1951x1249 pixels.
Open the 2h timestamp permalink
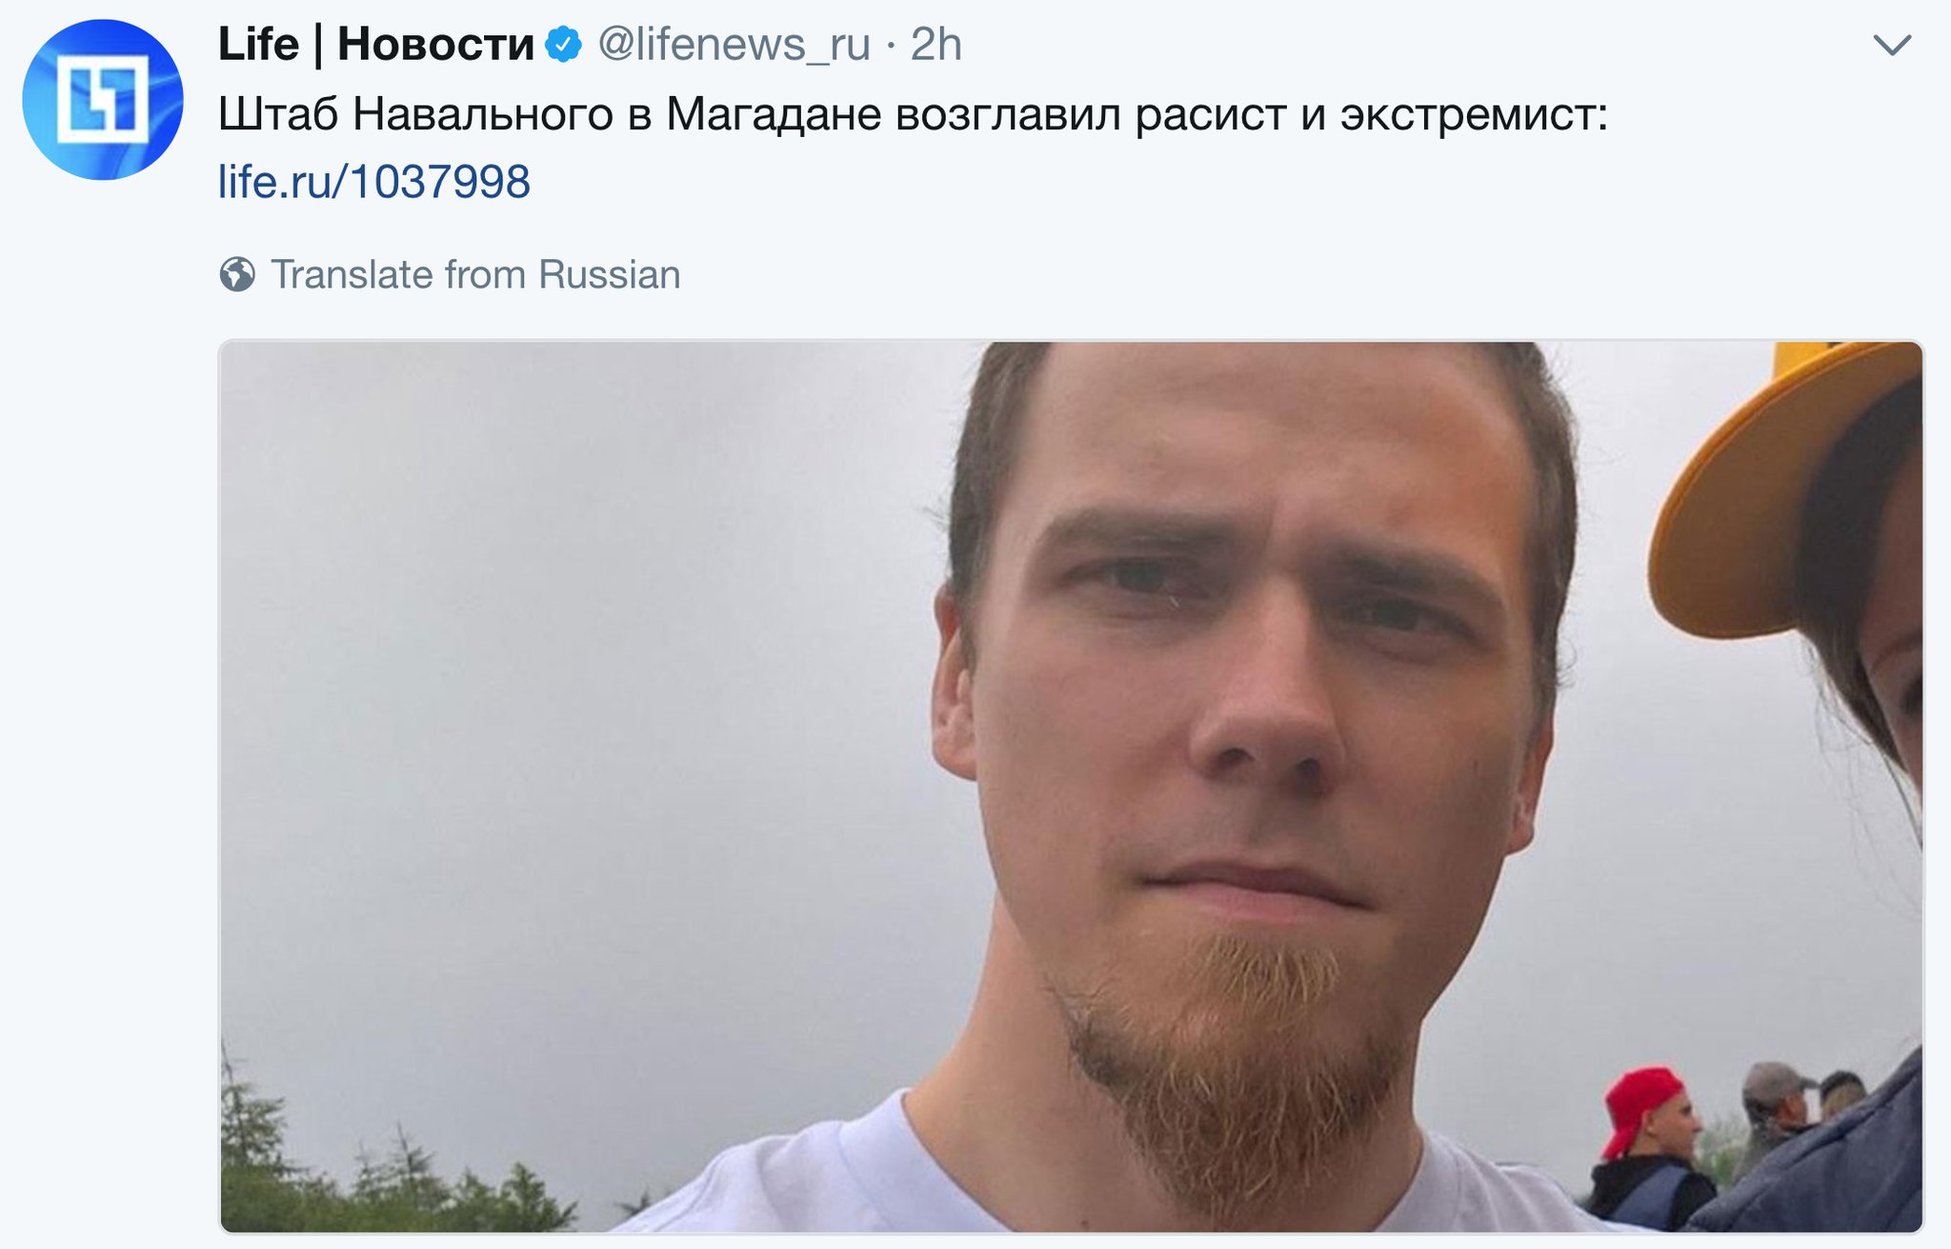point(935,45)
